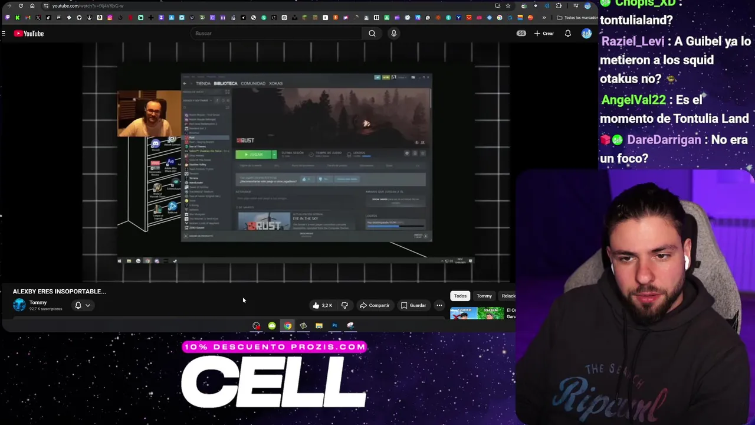Open Photoshop from the taskbar
The image size is (755, 425).
[x=334, y=326]
